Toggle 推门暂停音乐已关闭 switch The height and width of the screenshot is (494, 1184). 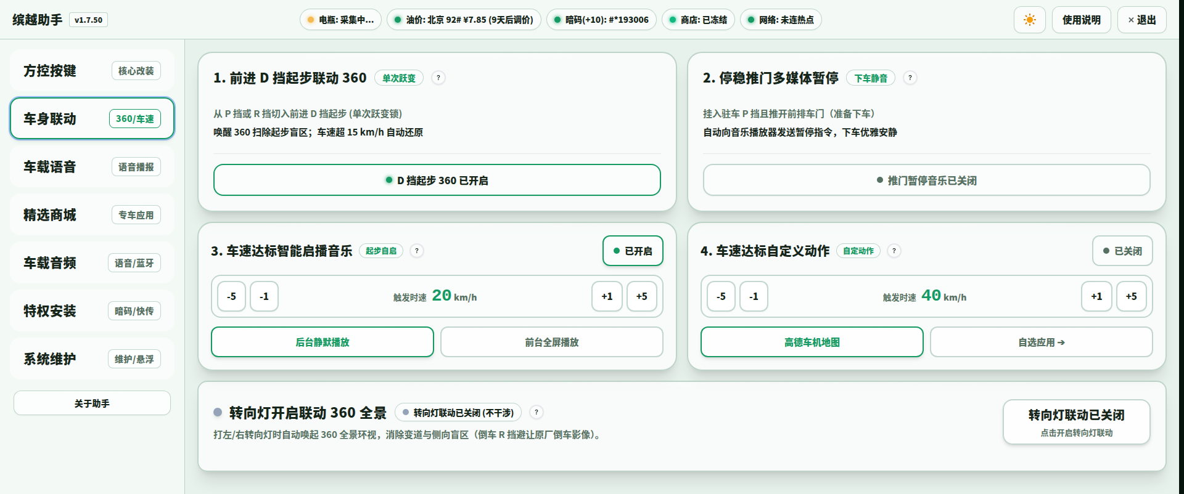click(927, 180)
